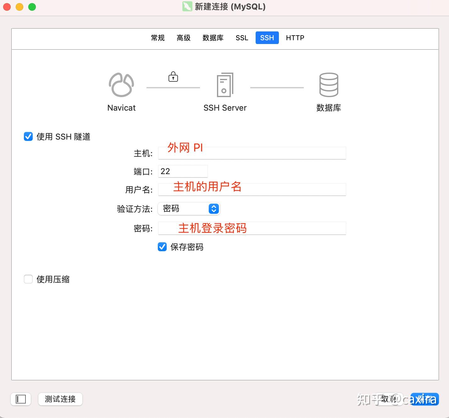The height and width of the screenshot is (418, 449).
Task: Enable 使用压缩 compression
Action: (x=28, y=279)
